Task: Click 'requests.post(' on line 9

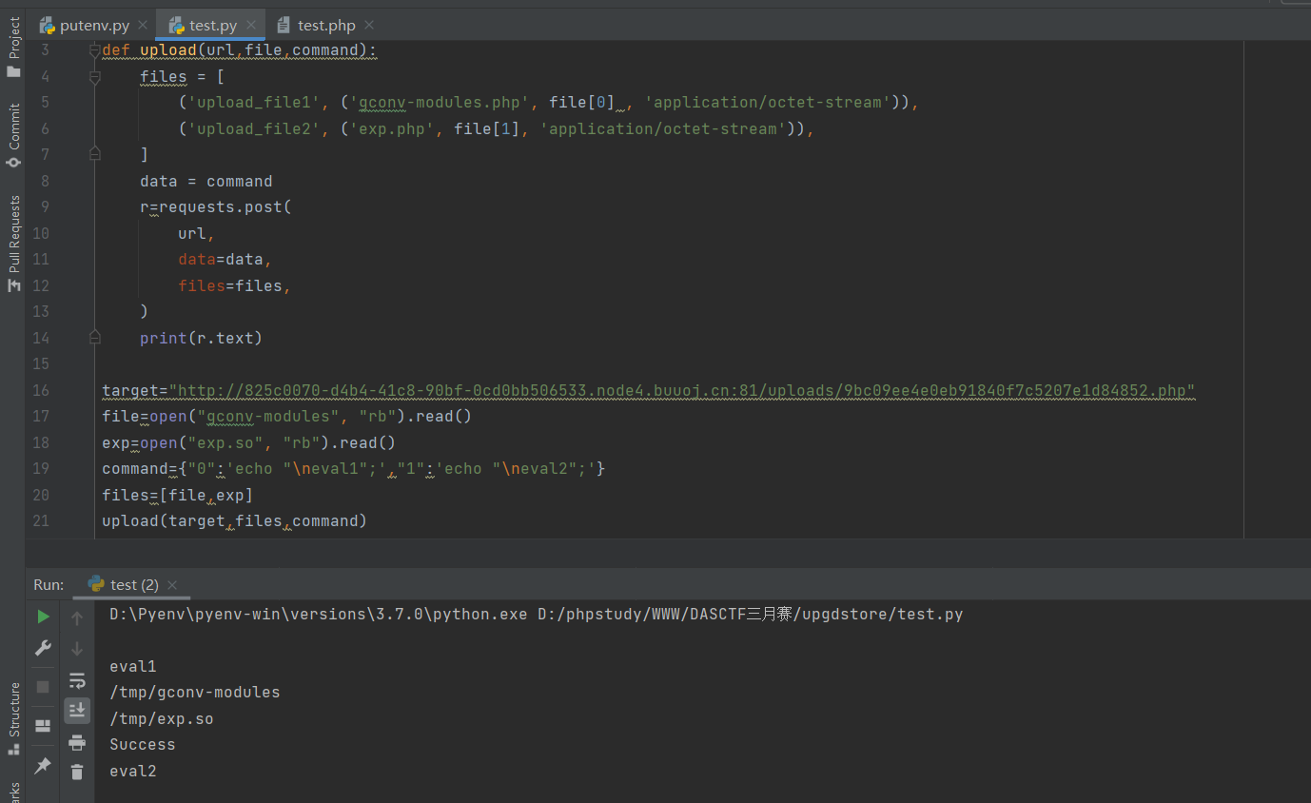Action: pyautogui.click(x=225, y=206)
